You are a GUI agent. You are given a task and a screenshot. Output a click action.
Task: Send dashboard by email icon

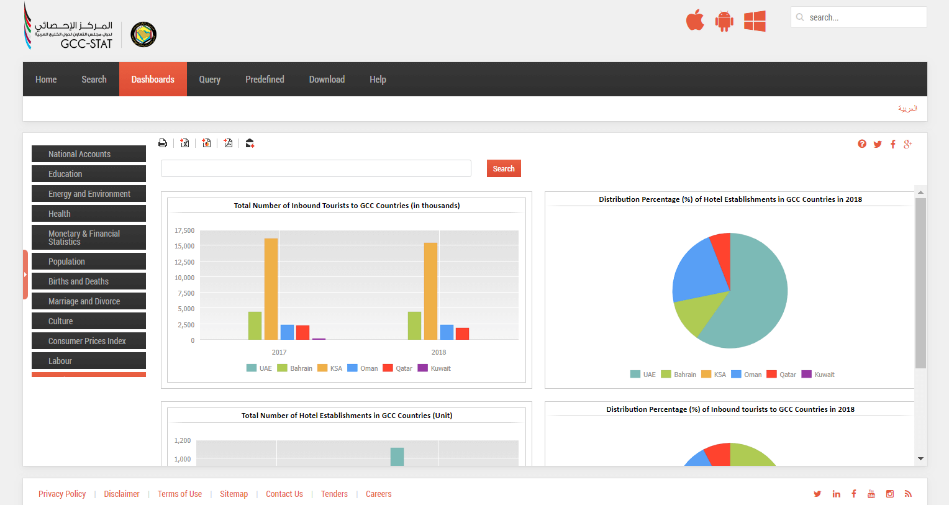point(250,143)
